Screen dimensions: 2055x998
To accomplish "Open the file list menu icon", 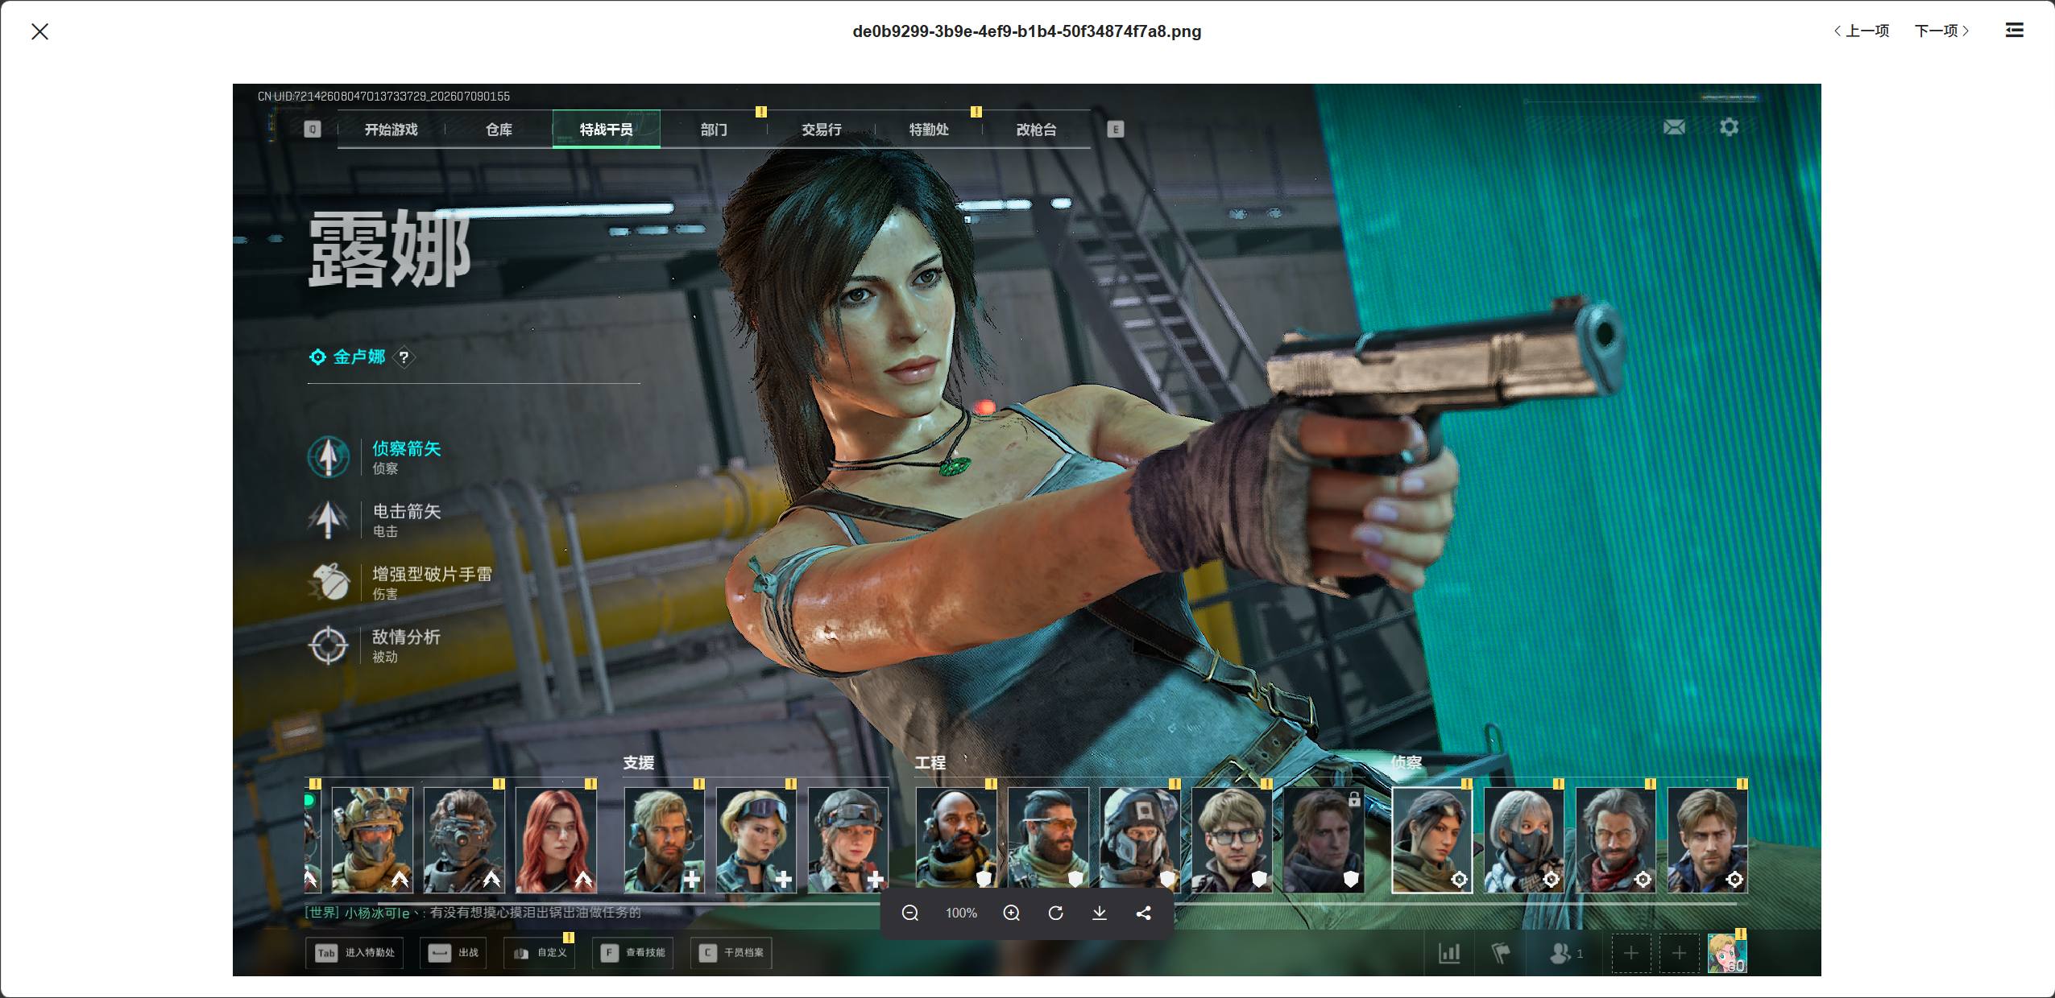I will coord(2014,31).
